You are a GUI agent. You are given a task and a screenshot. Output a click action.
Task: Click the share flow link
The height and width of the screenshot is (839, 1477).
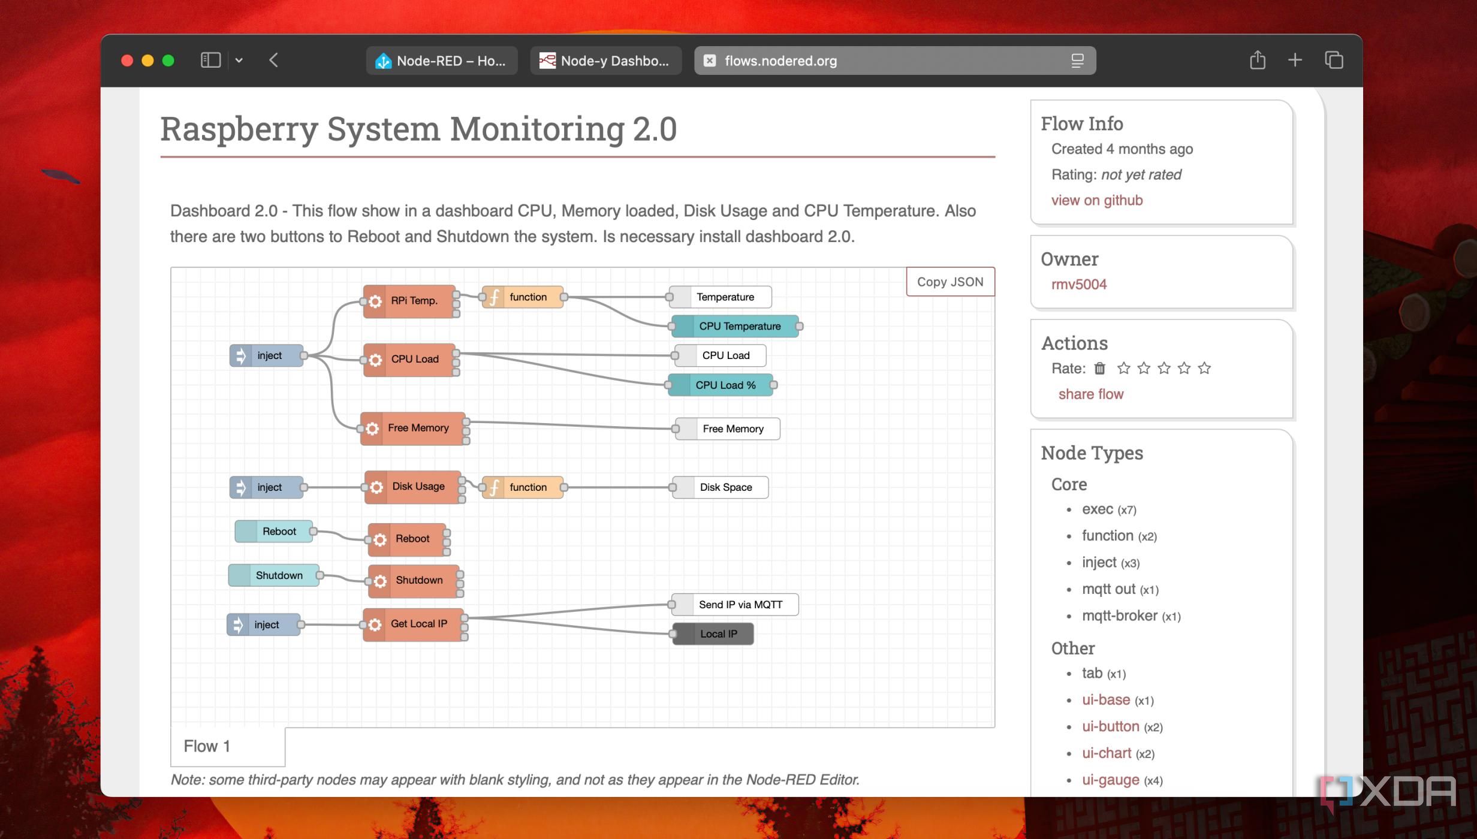(1091, 394)
